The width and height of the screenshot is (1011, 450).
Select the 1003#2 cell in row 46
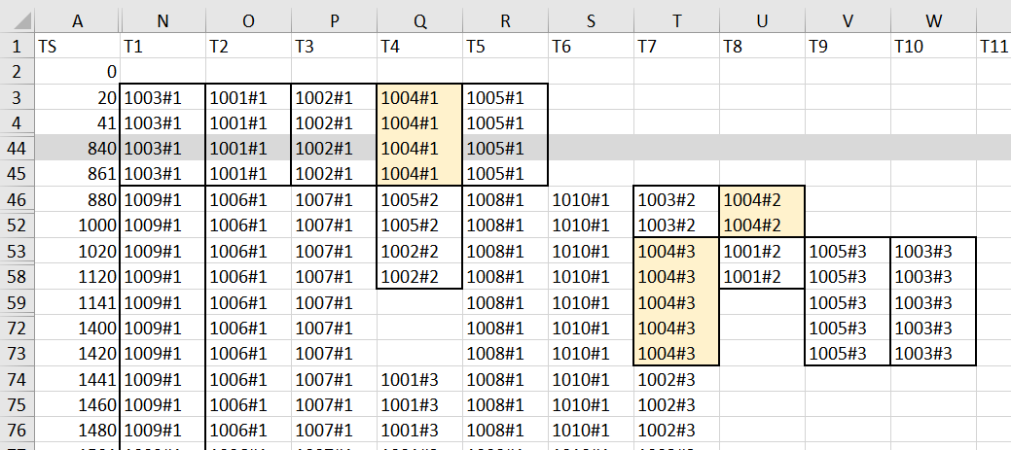[x=676, y=199]
